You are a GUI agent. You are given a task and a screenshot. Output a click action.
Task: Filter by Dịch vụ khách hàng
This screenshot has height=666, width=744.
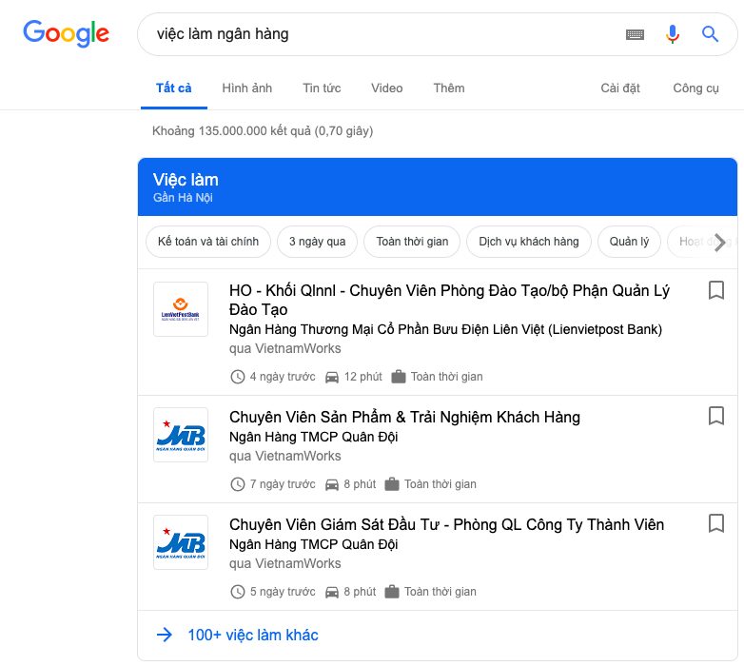(x=529, y=242)
